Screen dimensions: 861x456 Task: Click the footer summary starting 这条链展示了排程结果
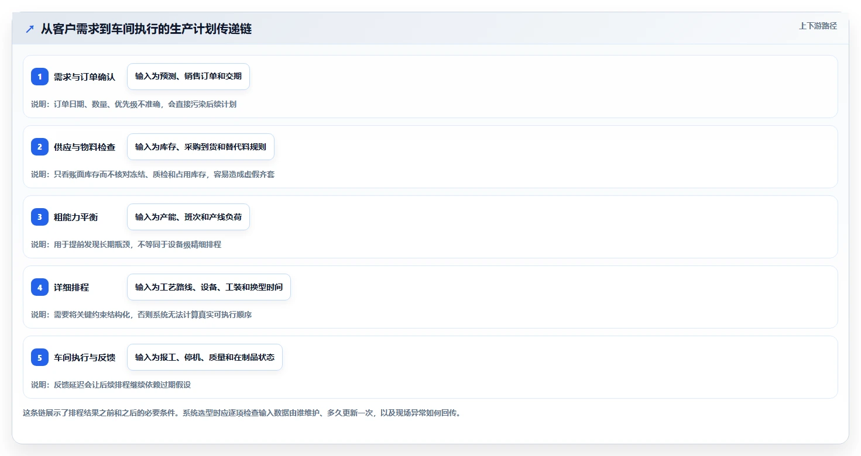coord(242,413)
